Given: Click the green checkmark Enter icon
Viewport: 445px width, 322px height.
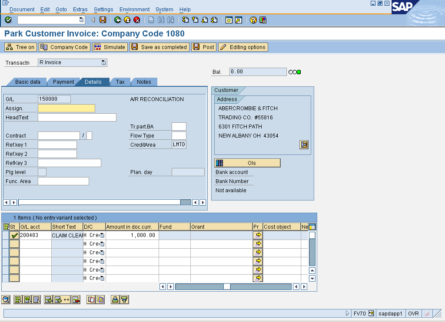Looking at the screenshot, I should coord(8,20).
